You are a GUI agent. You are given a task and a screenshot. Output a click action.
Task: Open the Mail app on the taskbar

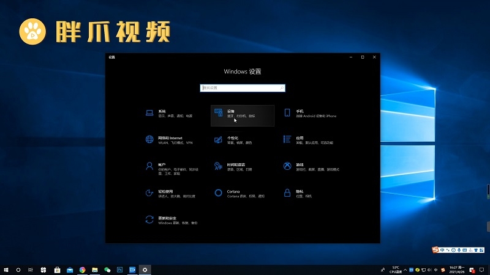[70, 270]
